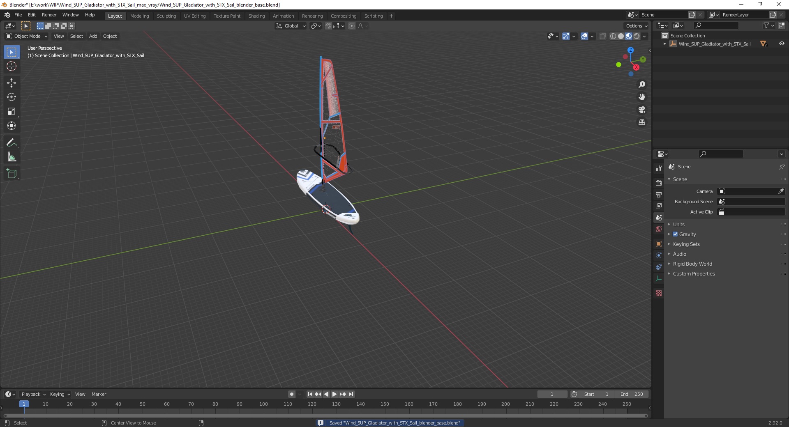Toggle proportional editing button
789x427 pixels.
(x=351, y=26)
